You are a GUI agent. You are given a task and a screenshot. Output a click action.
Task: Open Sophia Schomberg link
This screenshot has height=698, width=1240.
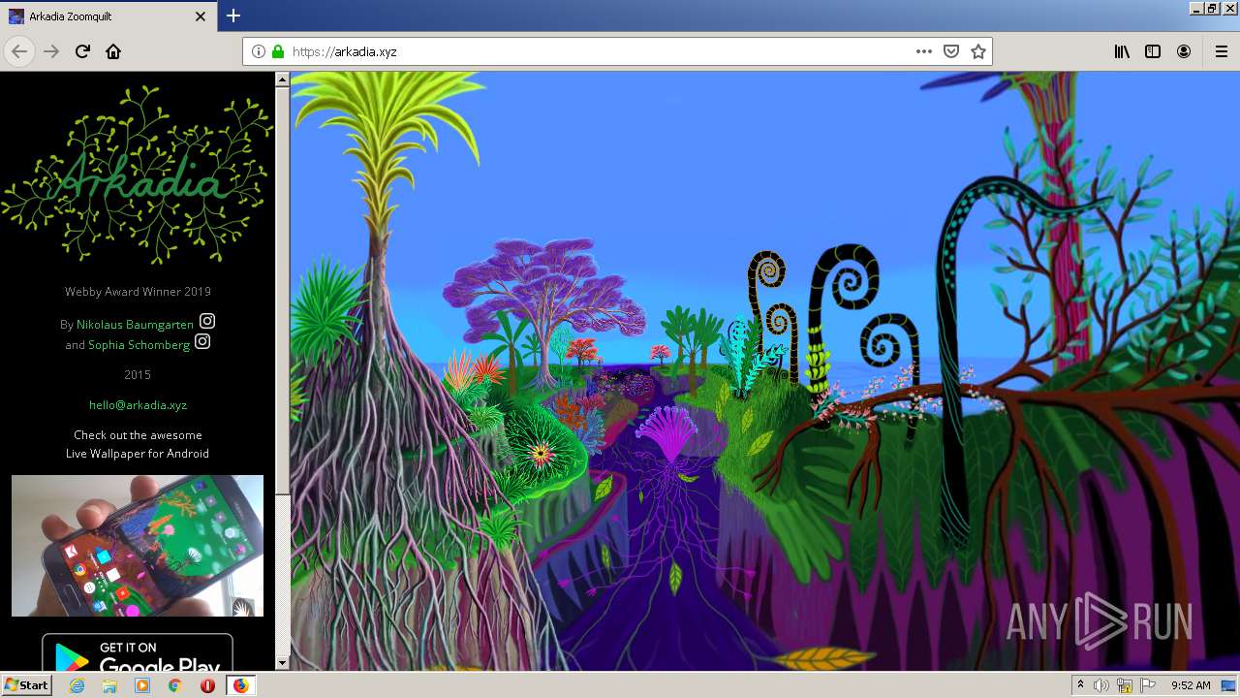(139, 345)
